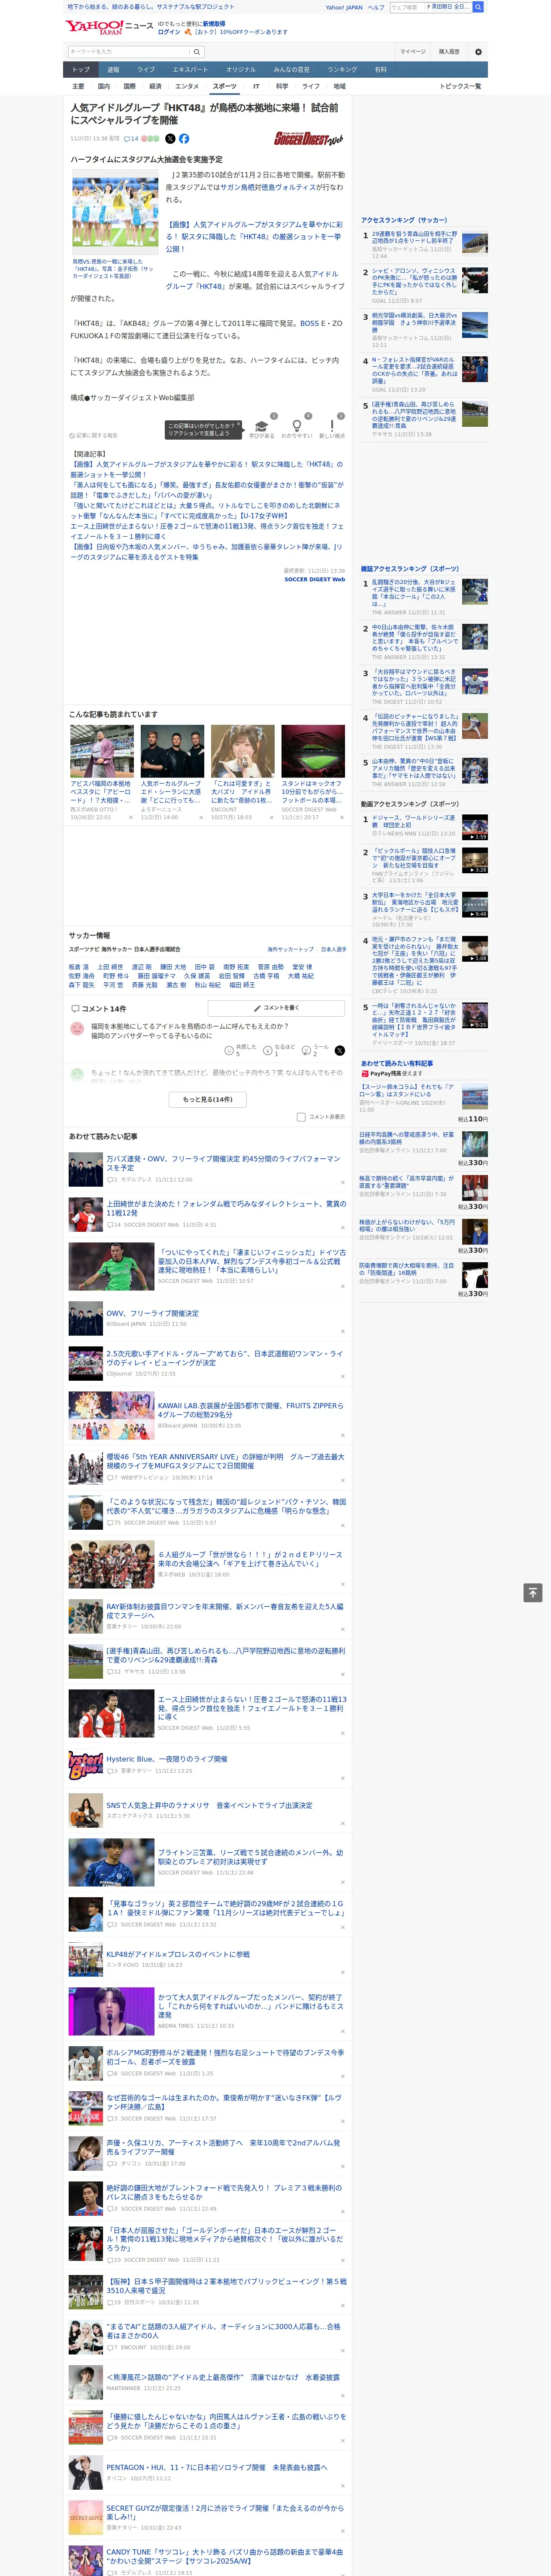This screenshot has width=551, height=2576.
Task: Open the スタンドはキックオフ recommended thumbnail
Action: click(x=312, y=750)
